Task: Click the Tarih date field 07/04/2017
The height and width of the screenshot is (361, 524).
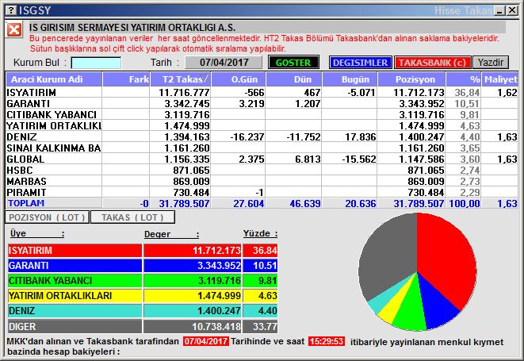Action: (224, 63)
